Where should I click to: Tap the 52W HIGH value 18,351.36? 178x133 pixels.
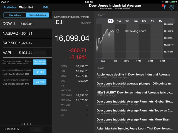82,95
